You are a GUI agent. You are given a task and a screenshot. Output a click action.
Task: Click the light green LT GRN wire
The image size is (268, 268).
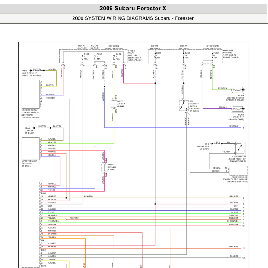coord(141,214)
